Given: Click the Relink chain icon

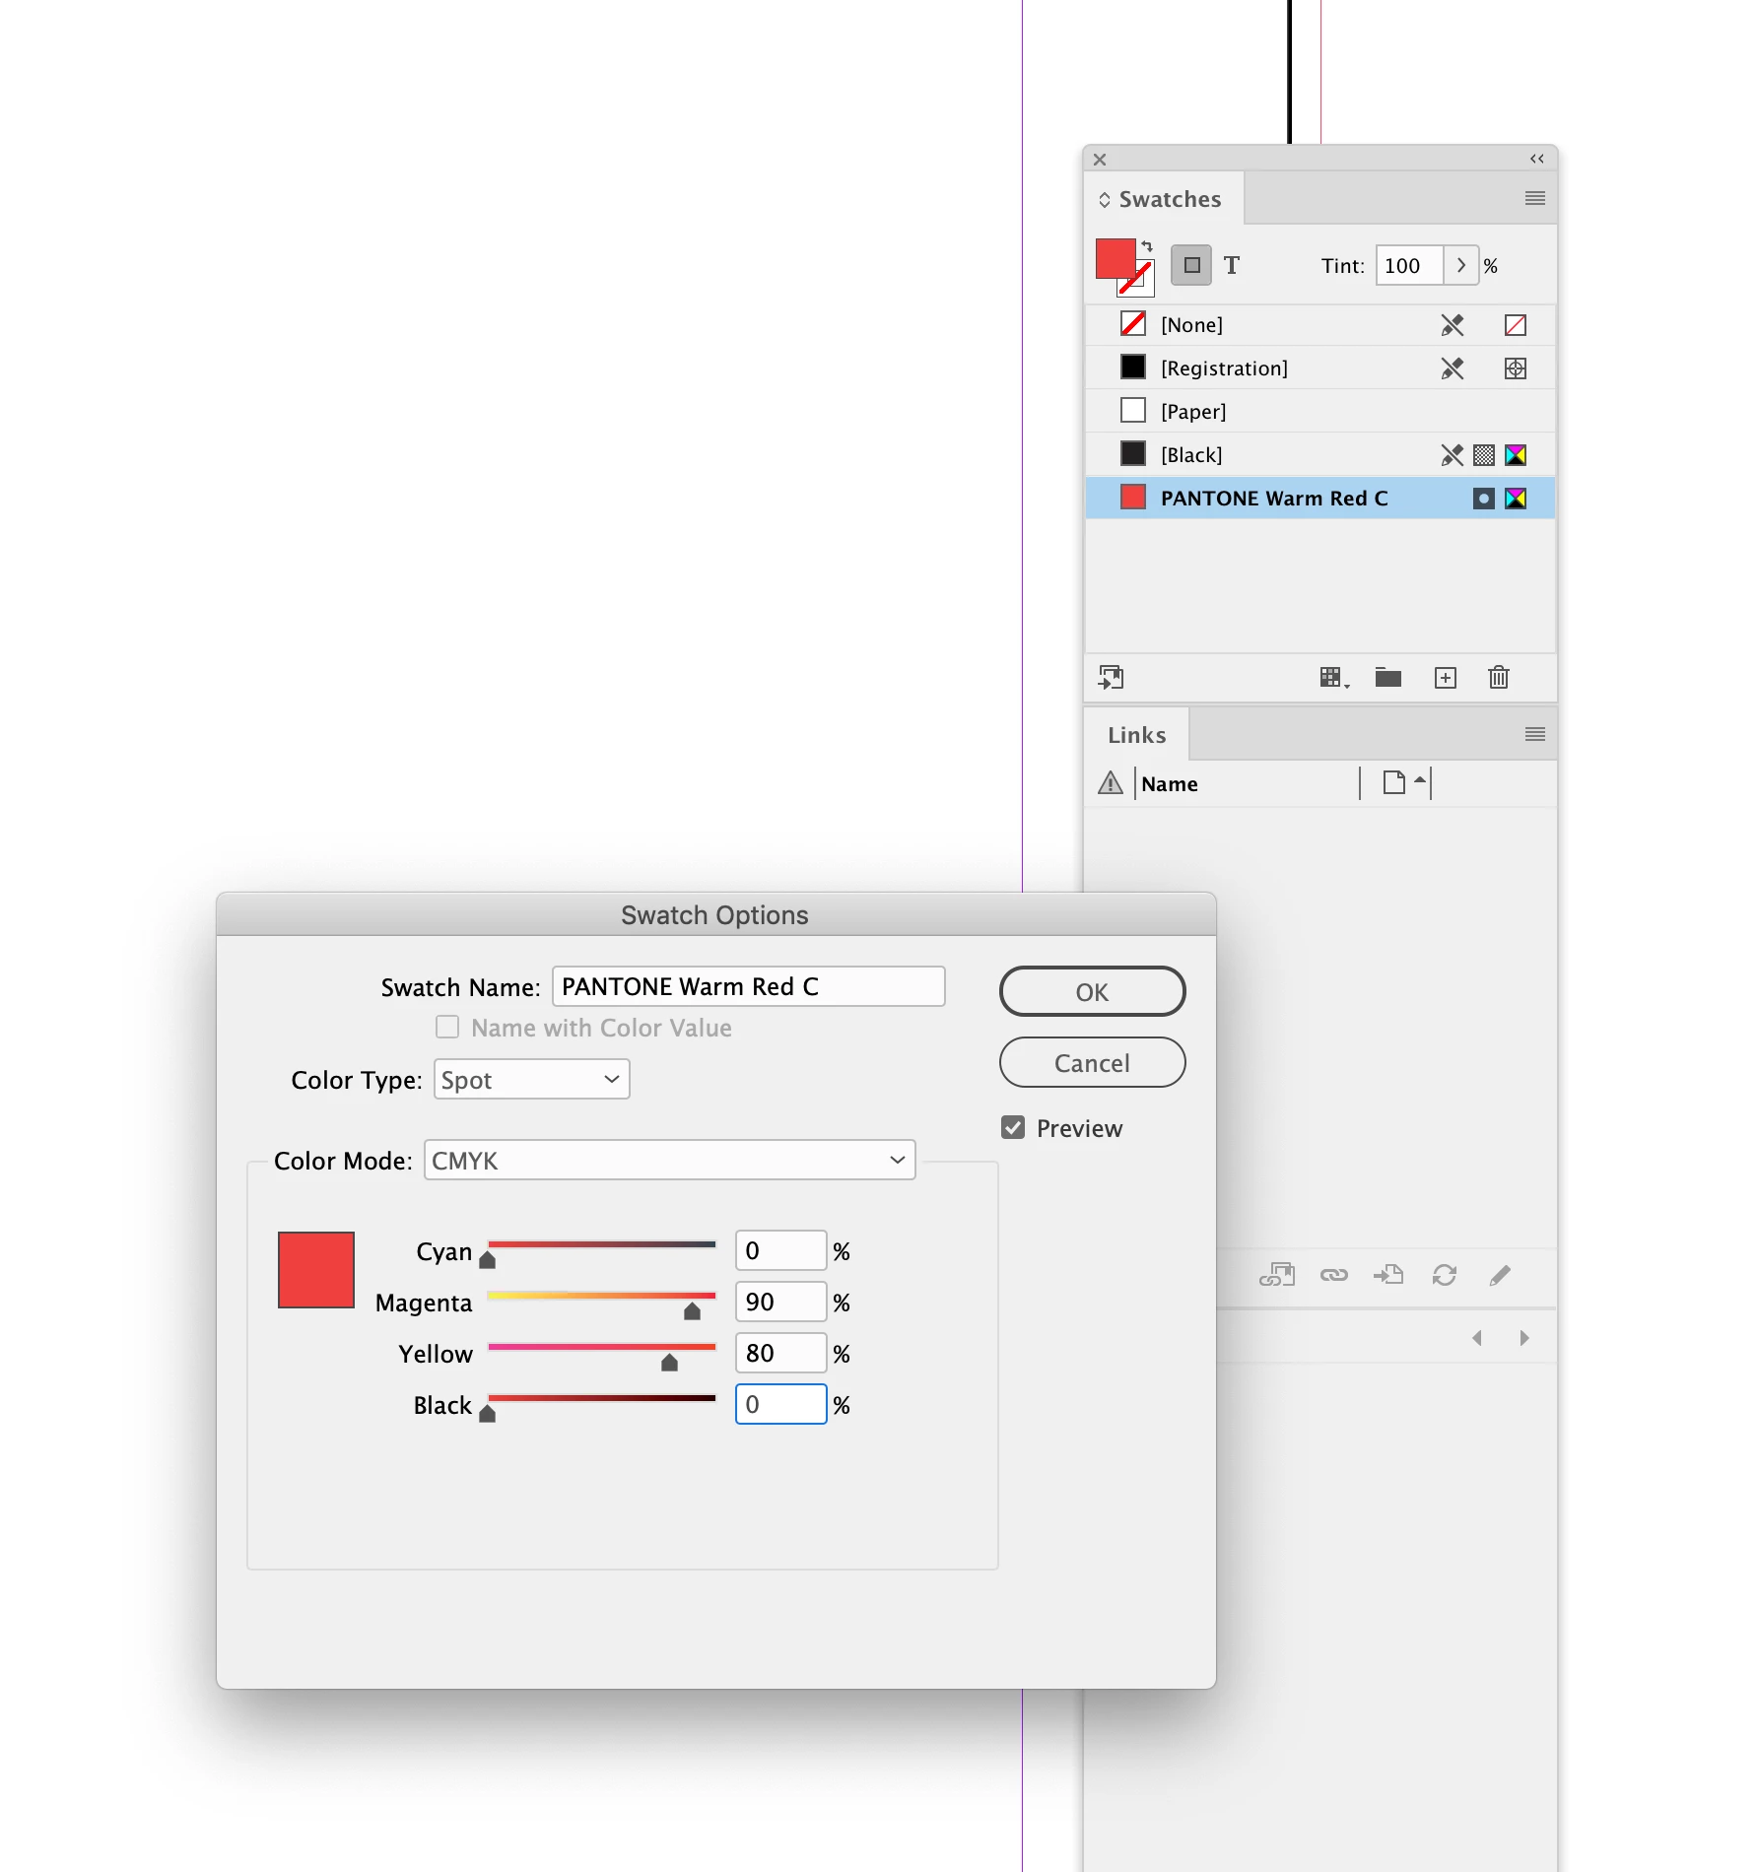Looking at the screenshot, I should coord(1334,1275).
